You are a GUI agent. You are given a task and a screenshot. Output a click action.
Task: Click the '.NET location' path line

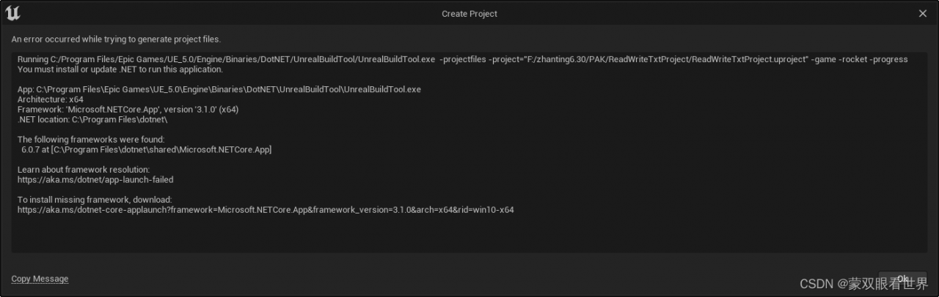point(92,119)
